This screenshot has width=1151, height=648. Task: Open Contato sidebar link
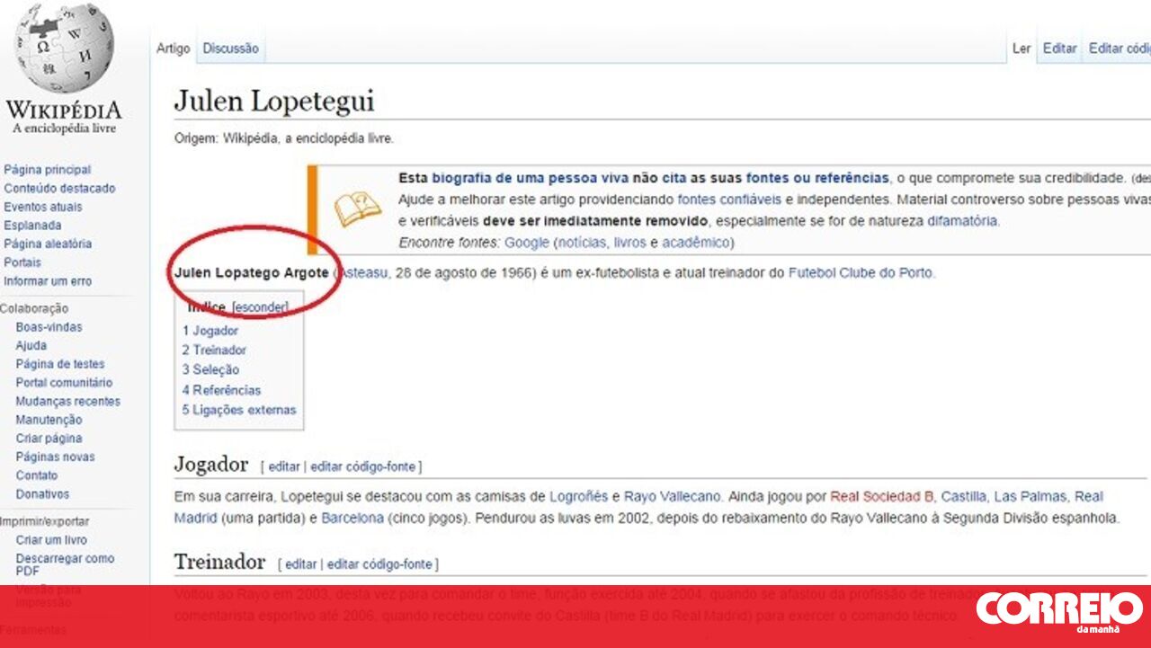click(36, 475)
